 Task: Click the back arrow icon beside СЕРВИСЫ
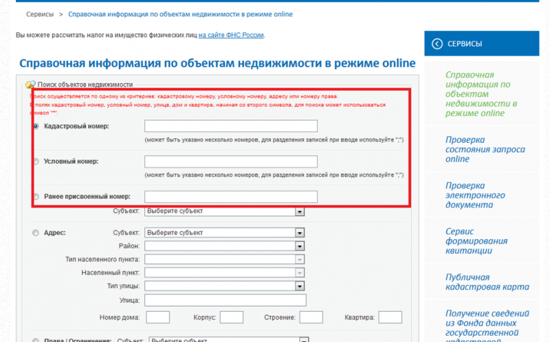point(437,44)
